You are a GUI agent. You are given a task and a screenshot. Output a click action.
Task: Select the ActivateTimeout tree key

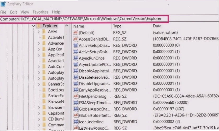click(56, 37)
